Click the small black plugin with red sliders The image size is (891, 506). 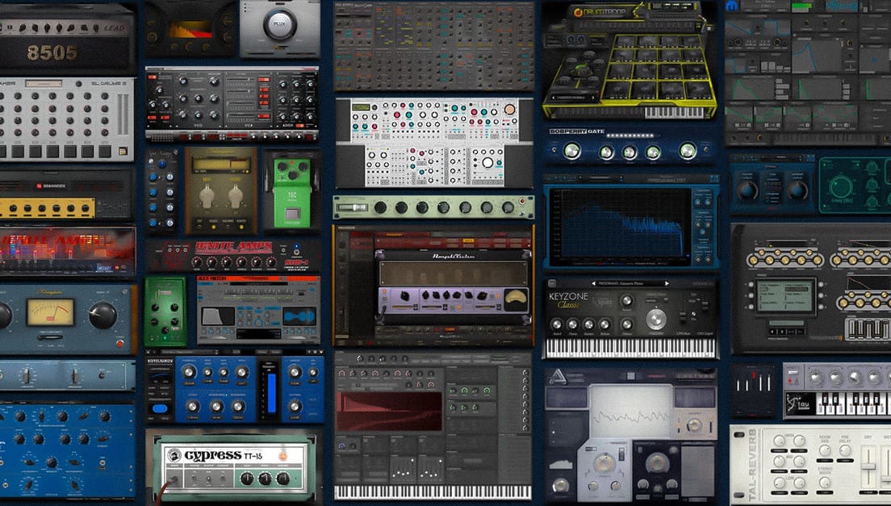753,390
